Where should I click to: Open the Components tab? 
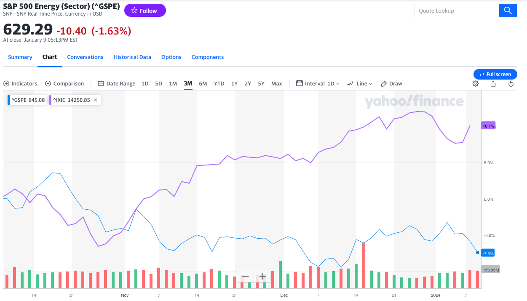tap(207, 57)
